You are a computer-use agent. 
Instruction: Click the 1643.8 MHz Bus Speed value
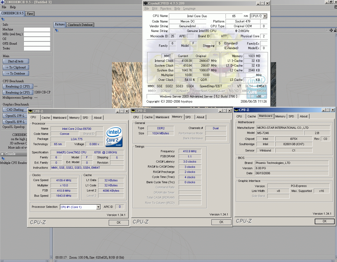64,196
